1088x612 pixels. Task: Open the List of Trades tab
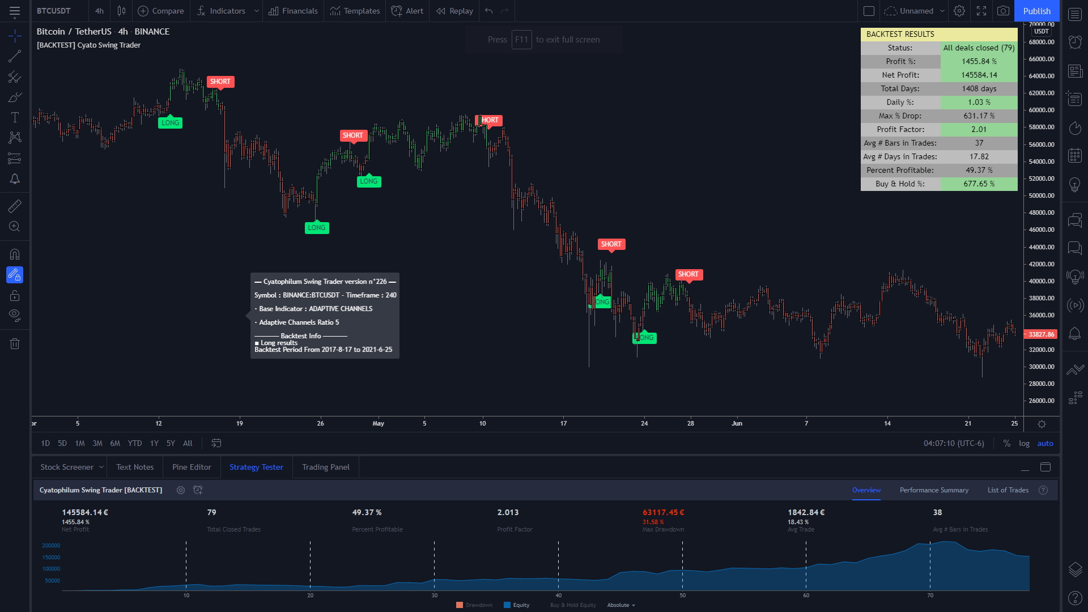pyautogui.click(x=1008, y=490)
